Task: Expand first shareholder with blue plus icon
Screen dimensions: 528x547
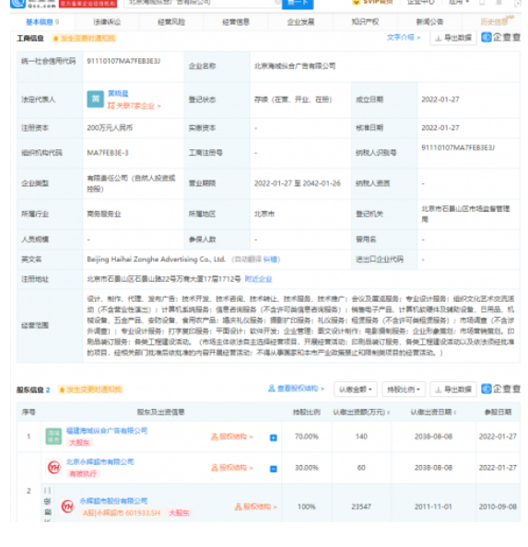Action: [274, 437]
